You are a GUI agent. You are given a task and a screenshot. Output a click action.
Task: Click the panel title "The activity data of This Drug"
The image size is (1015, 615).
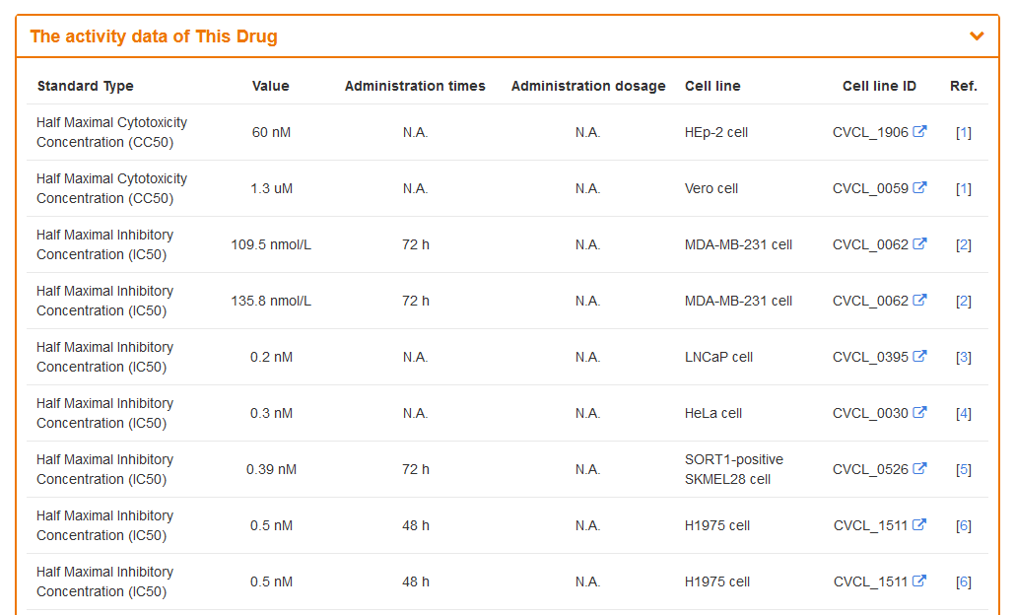154,36
